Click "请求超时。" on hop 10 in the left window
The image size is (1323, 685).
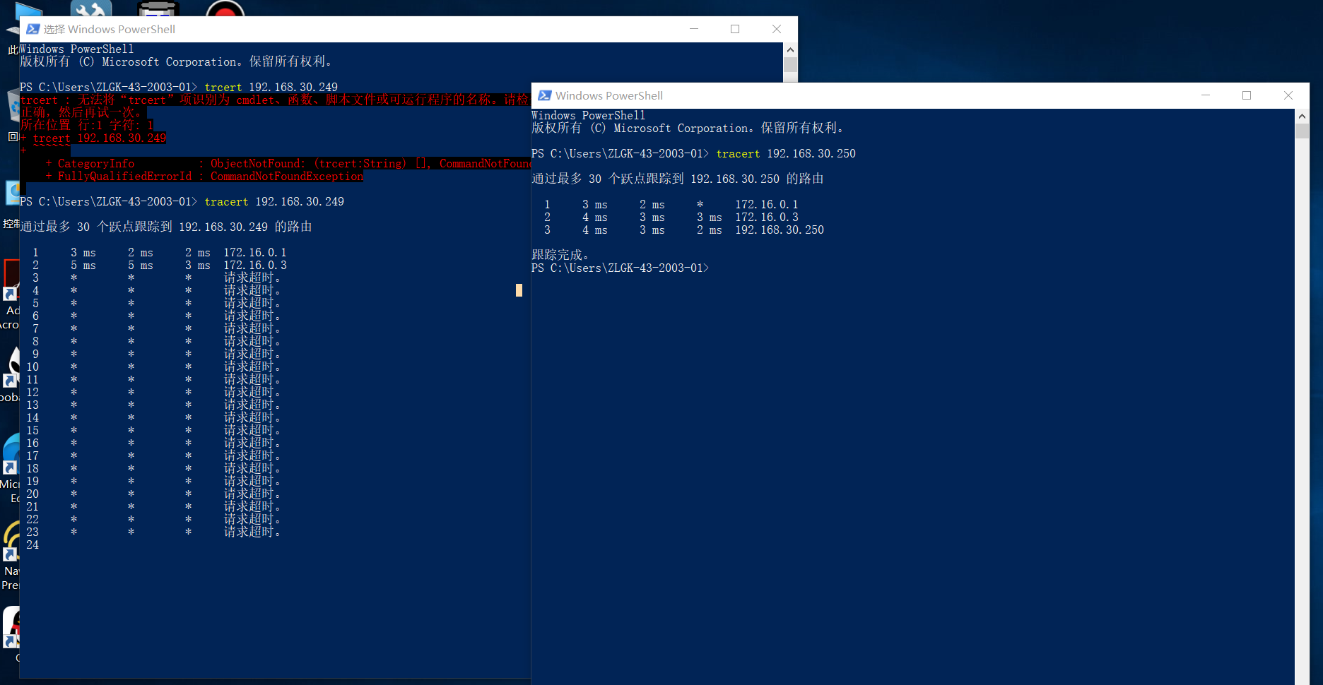coord(252,367)
